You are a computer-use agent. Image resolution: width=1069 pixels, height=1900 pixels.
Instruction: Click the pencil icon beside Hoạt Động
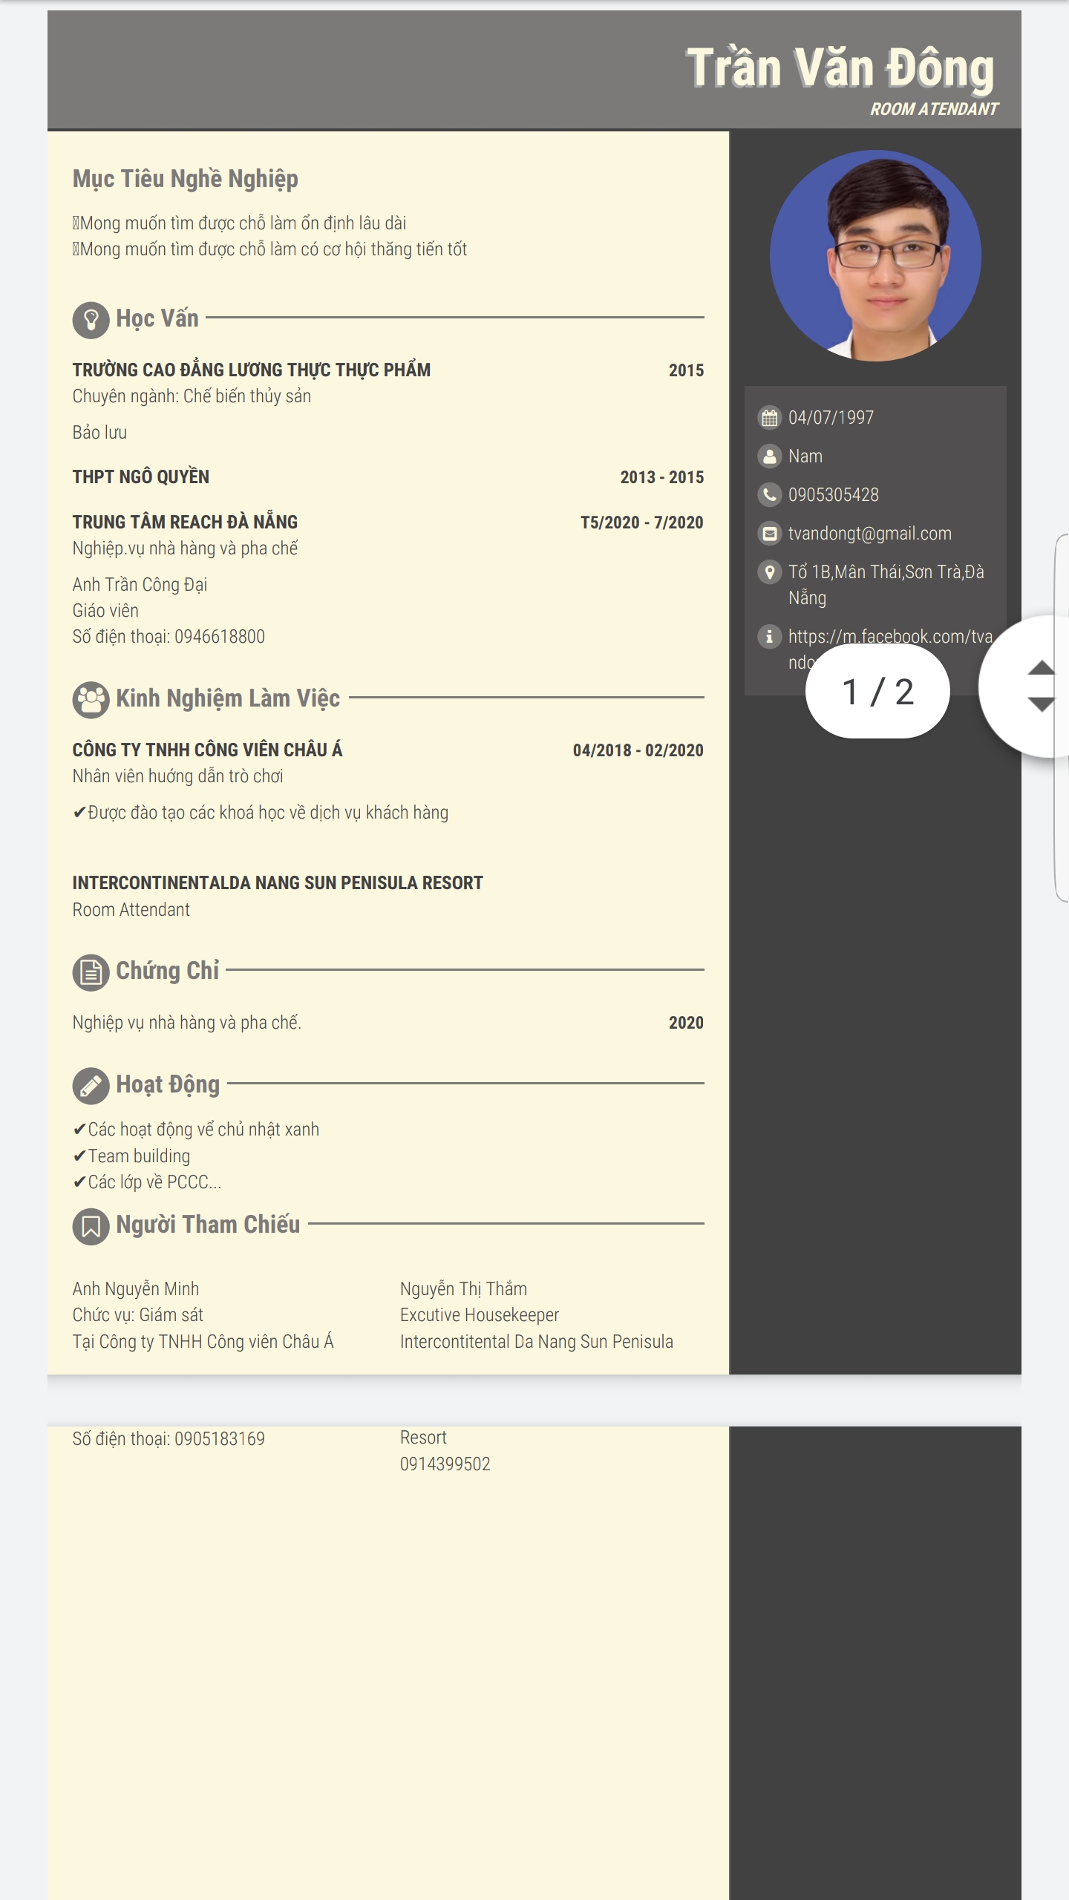[91, 1086]
